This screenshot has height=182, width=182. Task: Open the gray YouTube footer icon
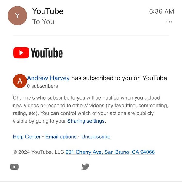[14, 167]
